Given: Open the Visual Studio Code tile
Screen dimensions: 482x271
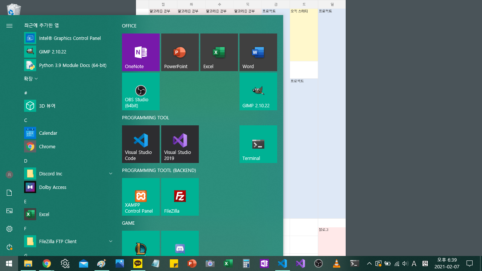Looking at the screenshot, I should (x=141, y=144).
